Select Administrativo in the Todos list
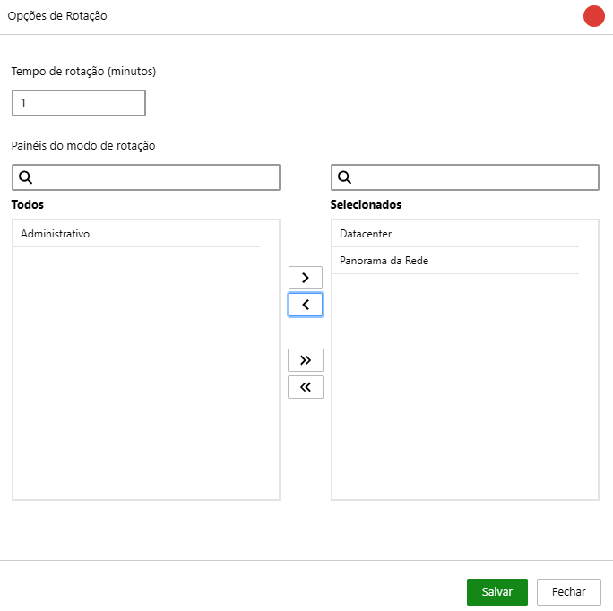 point(56,234)
